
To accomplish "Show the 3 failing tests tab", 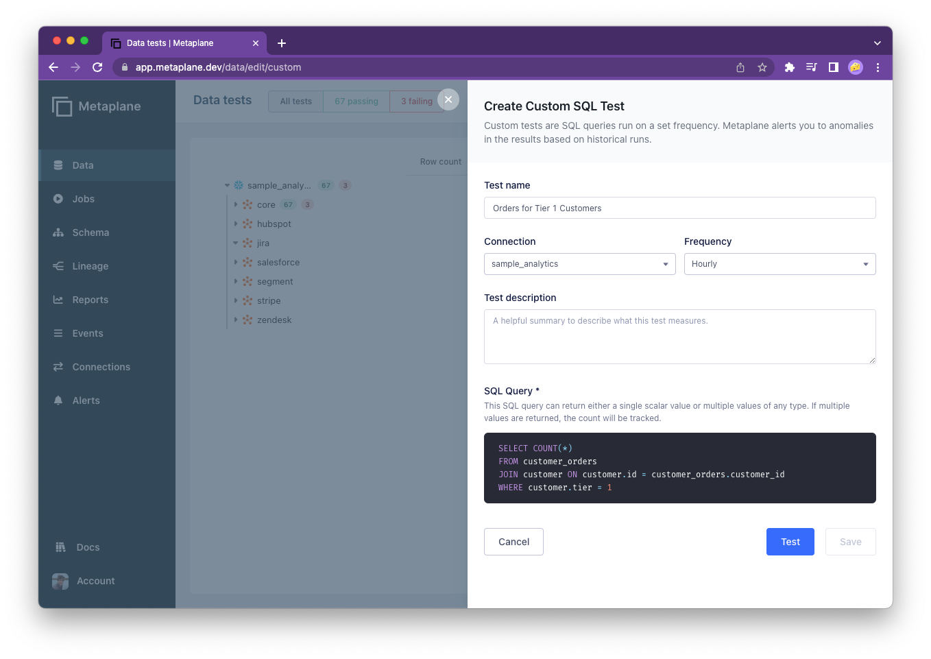I will pos(417,101).
